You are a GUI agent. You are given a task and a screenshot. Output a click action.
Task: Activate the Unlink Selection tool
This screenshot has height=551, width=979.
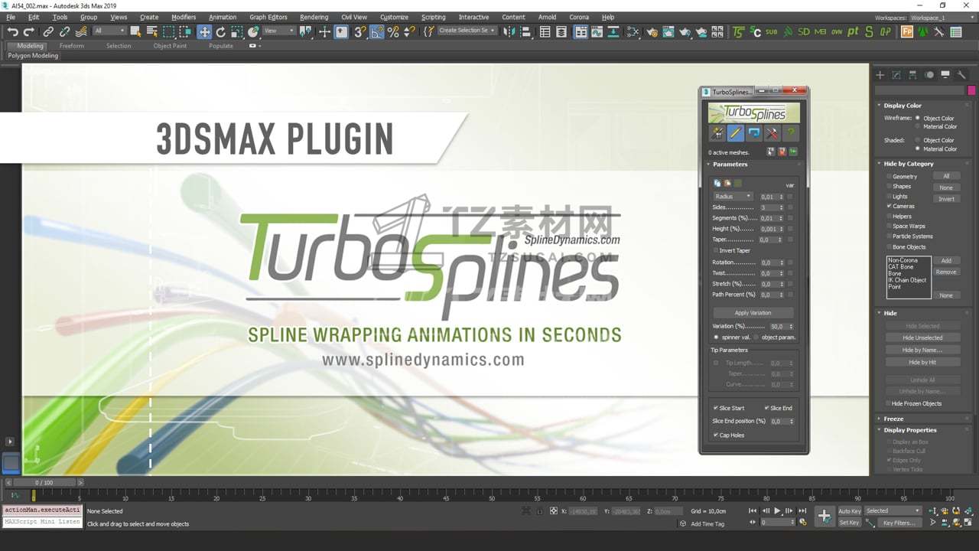[64, 31]
